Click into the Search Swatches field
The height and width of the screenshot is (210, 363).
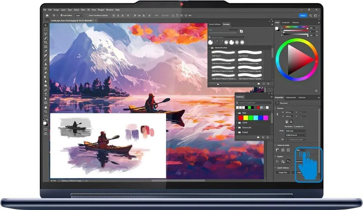click(x=255, y=103)
